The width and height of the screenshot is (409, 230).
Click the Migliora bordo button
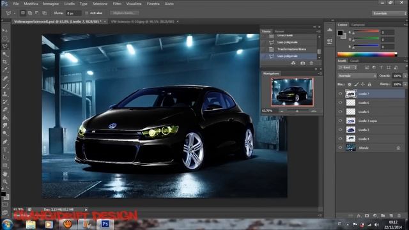click(124, 13)
